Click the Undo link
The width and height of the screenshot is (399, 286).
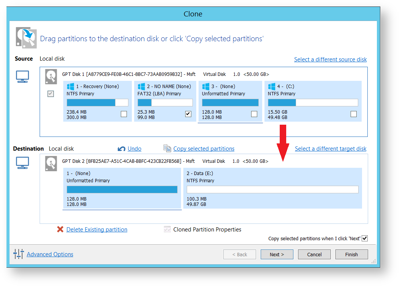pyautogui.click(x=135, y=148)
